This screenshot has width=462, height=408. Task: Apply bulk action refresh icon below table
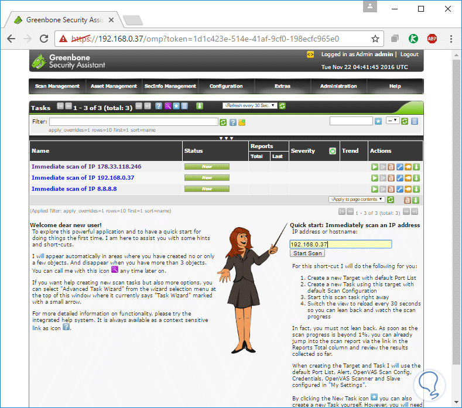pyautogui.click(x=391, y=200)
